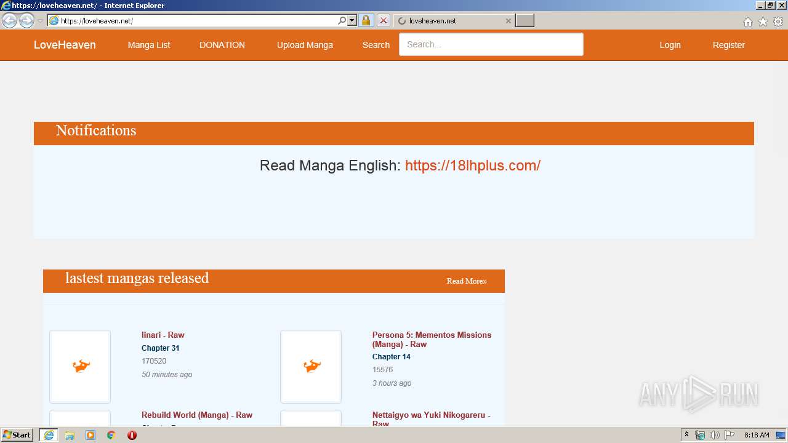Select the loveheaven.net browser tab
Image resolution: width=788 pixels, height=443 pixels.
pyautogui.click(x=454, y=20)
